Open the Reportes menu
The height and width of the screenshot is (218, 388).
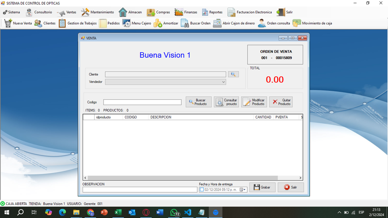(212, 12)
